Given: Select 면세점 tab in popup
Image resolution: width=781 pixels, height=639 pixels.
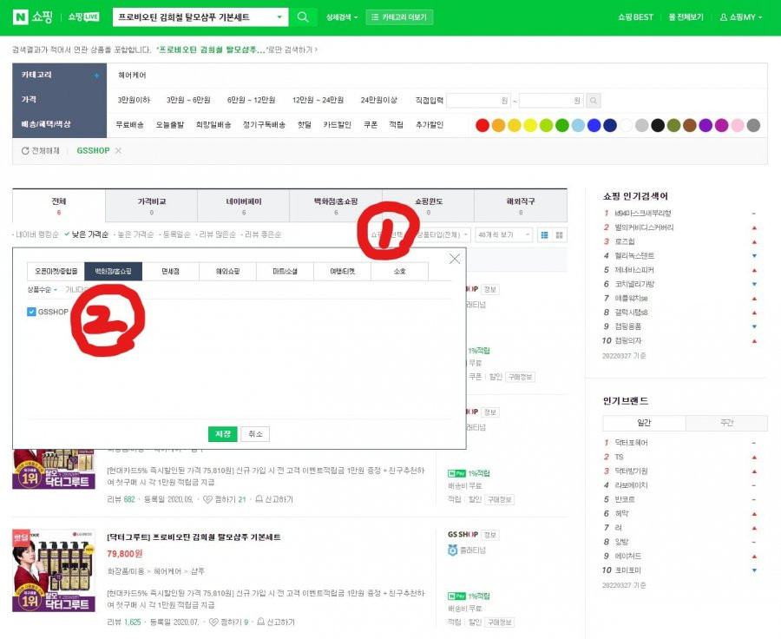Looking at the screenshot, I should click(x=170, y=271).
